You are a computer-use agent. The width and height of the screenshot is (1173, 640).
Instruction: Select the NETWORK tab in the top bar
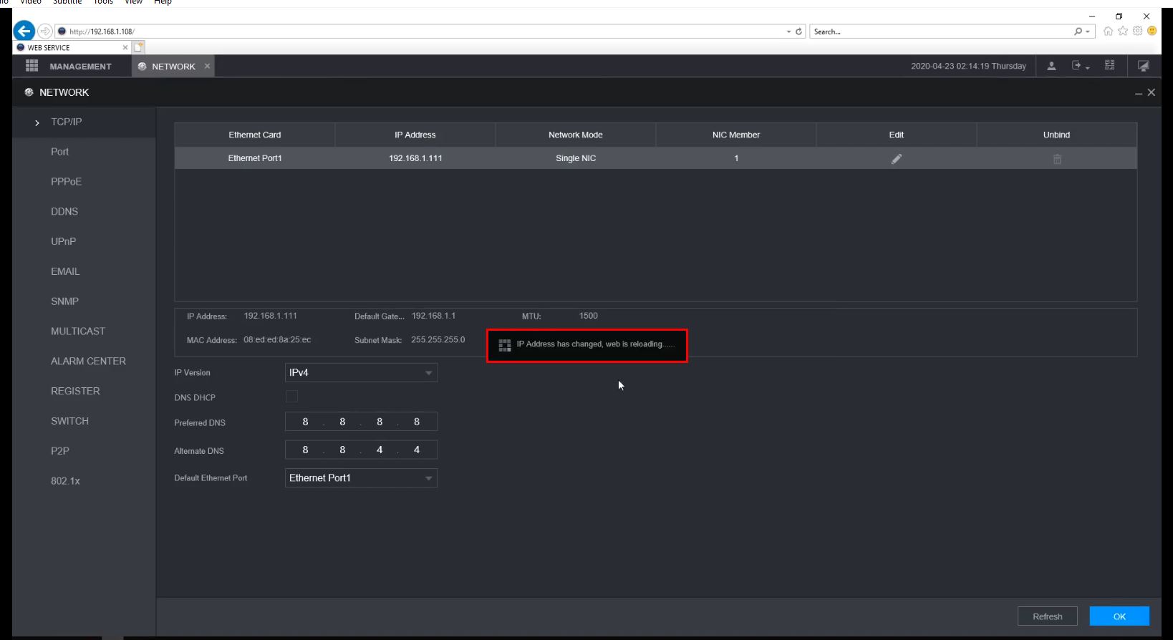point(173,67)
